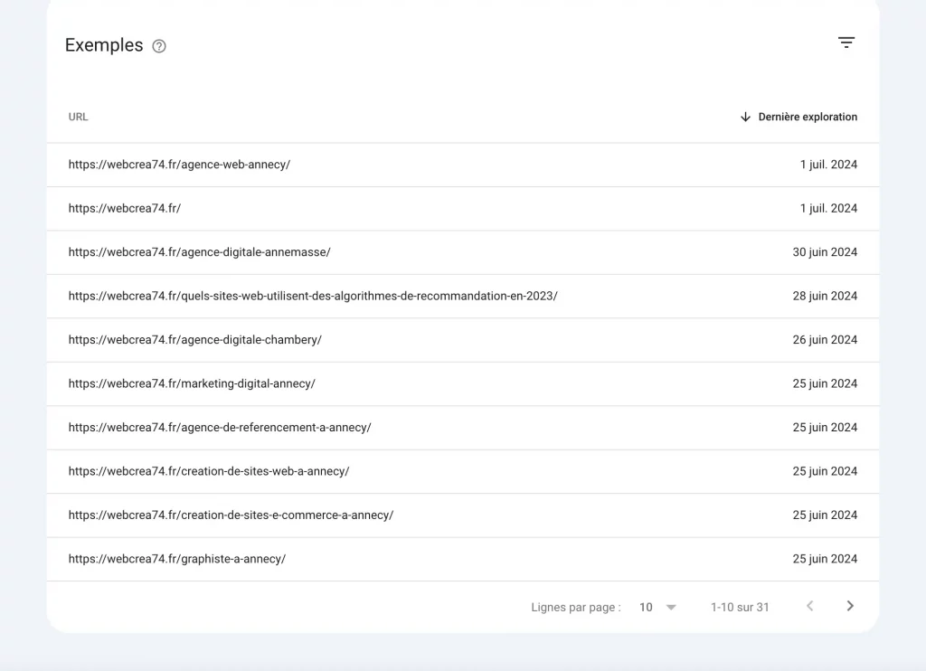
Task: Open the agence-de-referencement-a-annecy URL
Action: coord(220,427)
